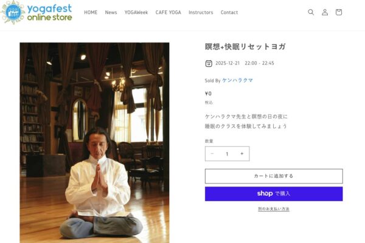This screenshot has height=243, width=365.
Task: Open the ケンハラクマ seller link
Action: tap(237, 80)
